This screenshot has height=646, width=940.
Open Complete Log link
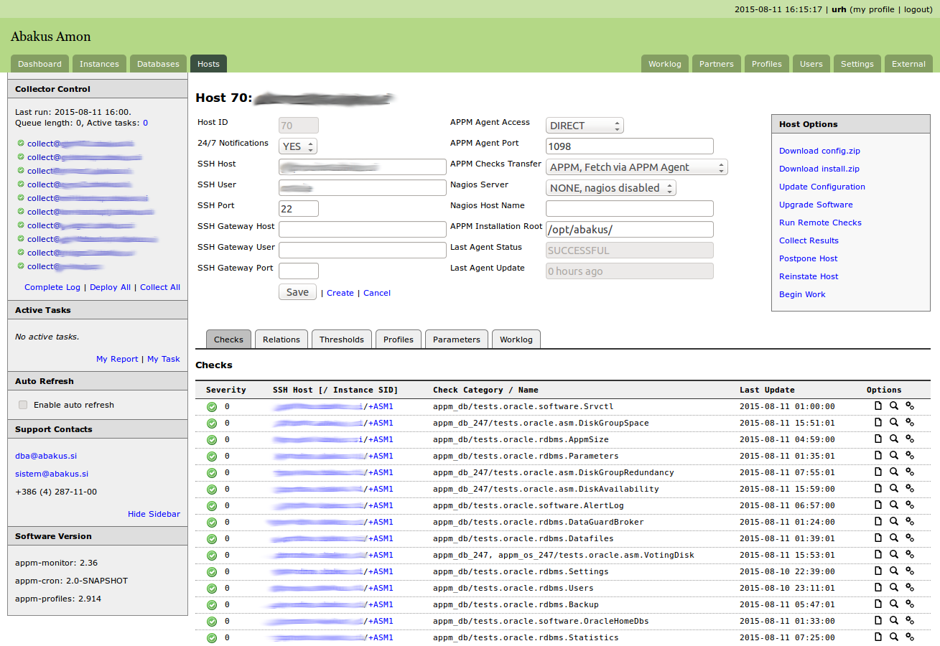click(52, 287)
